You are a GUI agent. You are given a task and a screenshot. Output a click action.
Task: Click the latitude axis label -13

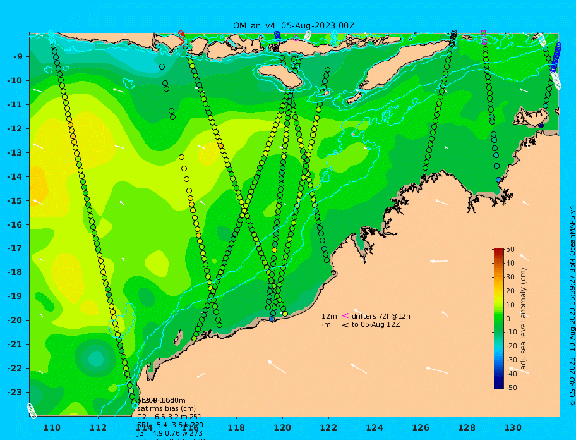[15, 152]
